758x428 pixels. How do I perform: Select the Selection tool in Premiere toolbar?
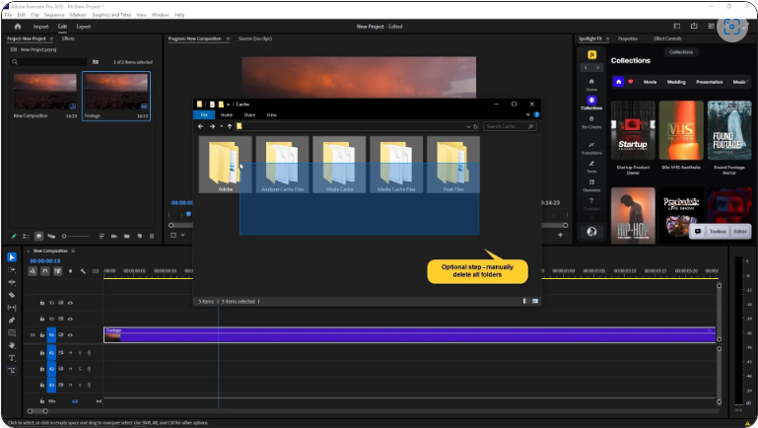12,257
